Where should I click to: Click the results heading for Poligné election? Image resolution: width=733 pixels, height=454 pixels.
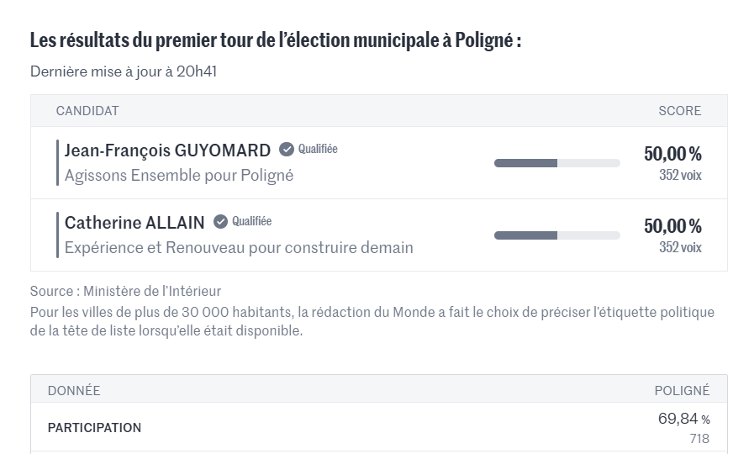click(x=276, y=40)
